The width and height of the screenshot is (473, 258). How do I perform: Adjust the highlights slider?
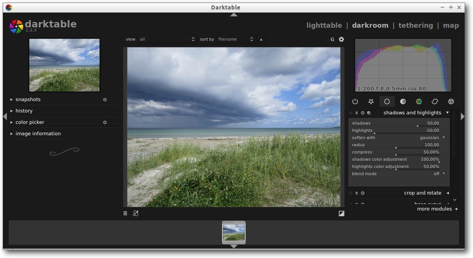pos(395,131)
